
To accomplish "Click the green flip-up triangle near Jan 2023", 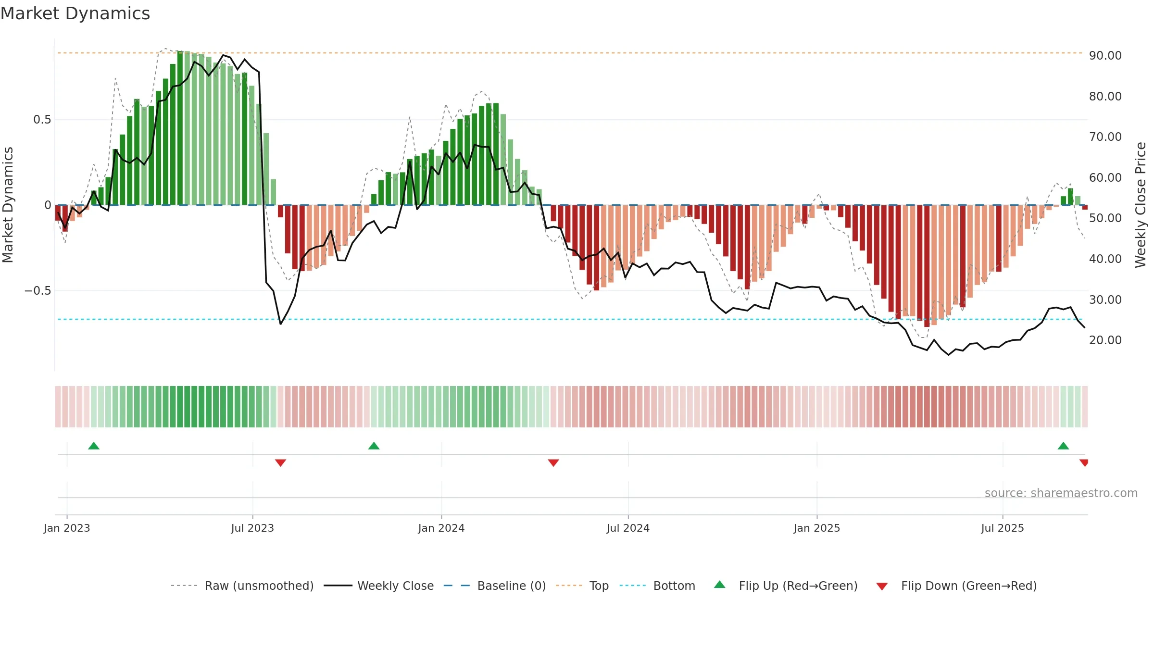I will tap(94, 446).
